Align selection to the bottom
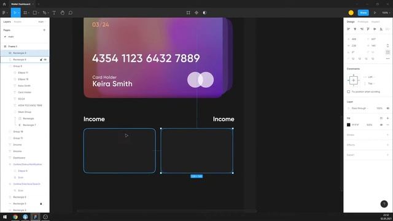The height and width of the screenshot is (221, 393). (x=381, y=29)
